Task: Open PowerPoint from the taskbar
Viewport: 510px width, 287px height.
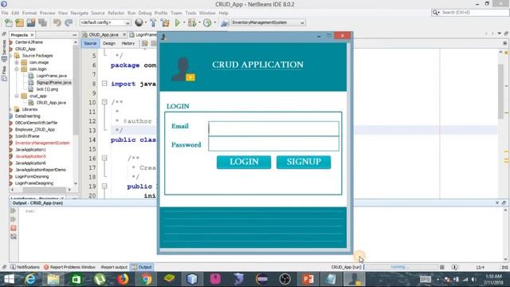Action: click(x=308, y=279)
